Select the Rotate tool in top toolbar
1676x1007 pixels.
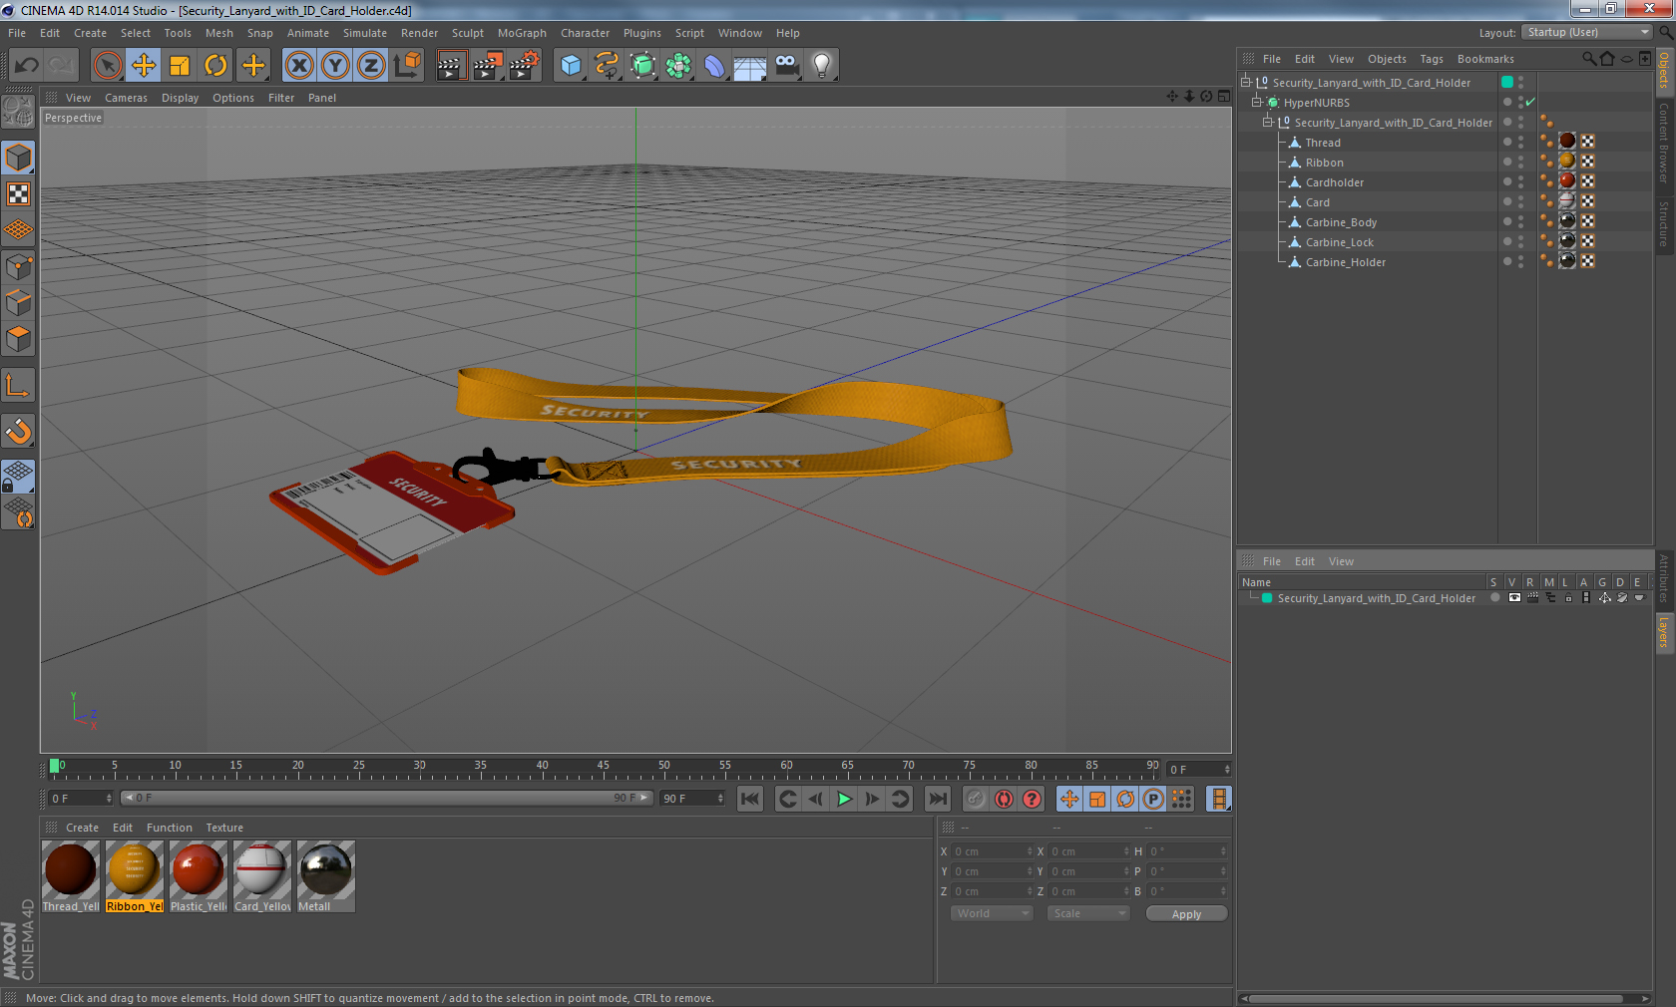pyautogui.click(x=215, y=66)
